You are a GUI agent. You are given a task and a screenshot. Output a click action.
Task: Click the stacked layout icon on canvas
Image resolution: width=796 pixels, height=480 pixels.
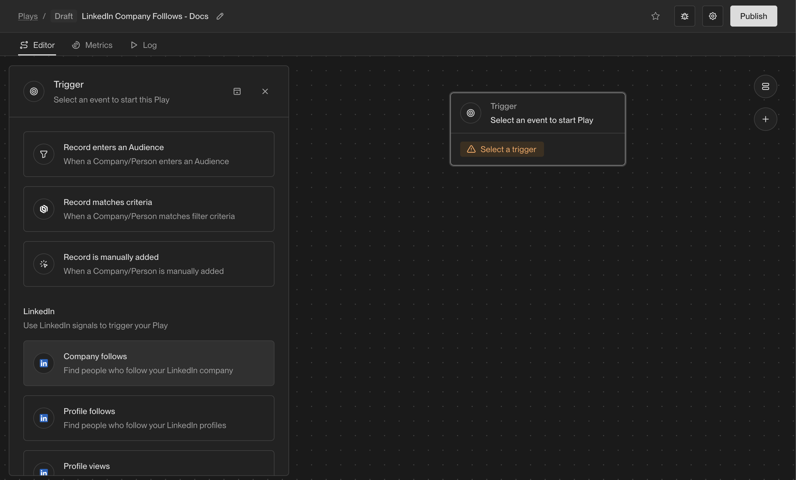click(x=765, y=86)
